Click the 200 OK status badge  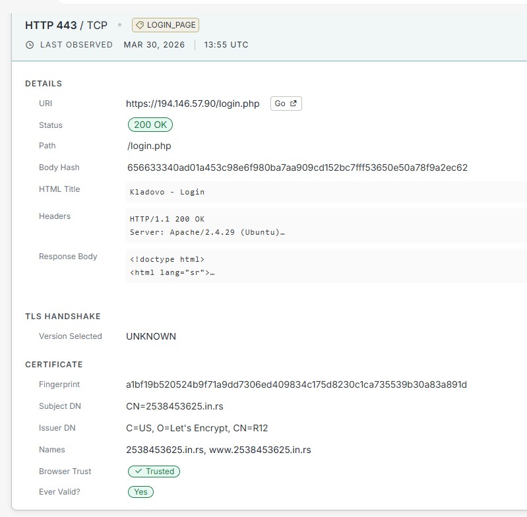150,125
